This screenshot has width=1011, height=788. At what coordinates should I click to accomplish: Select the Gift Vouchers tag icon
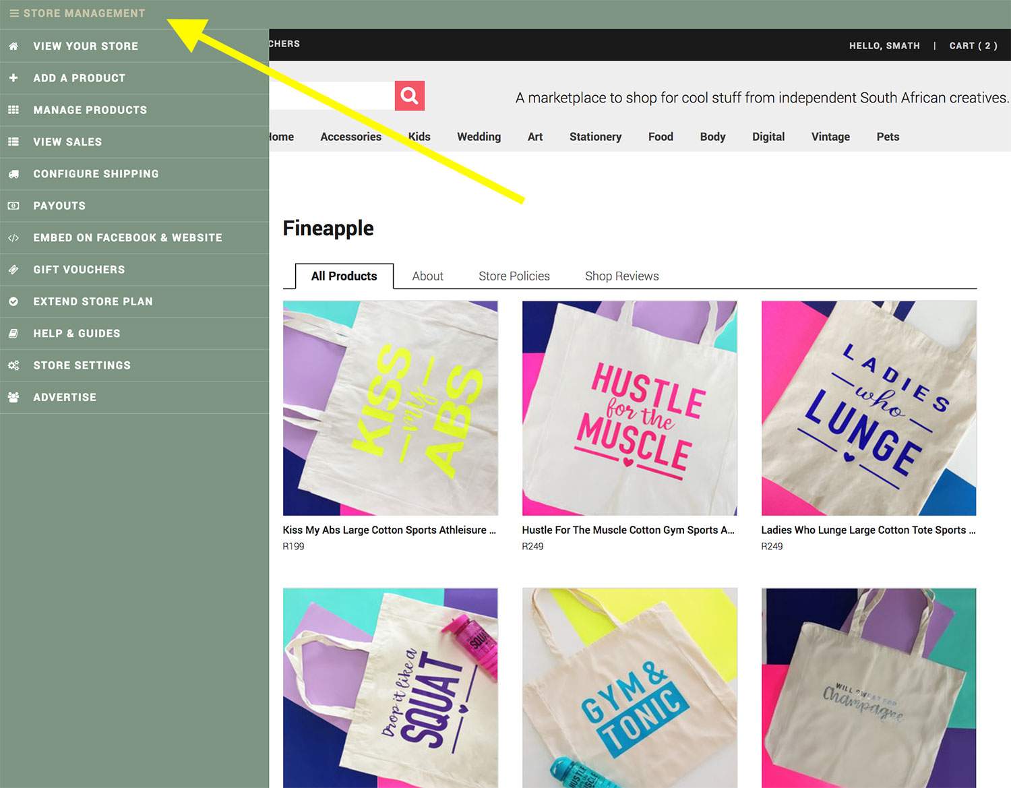click(13, 270)
